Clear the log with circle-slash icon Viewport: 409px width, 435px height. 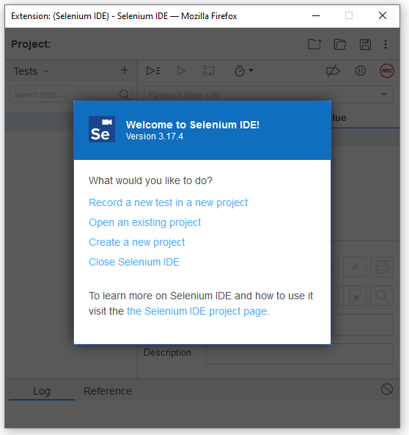pos(387,390)
